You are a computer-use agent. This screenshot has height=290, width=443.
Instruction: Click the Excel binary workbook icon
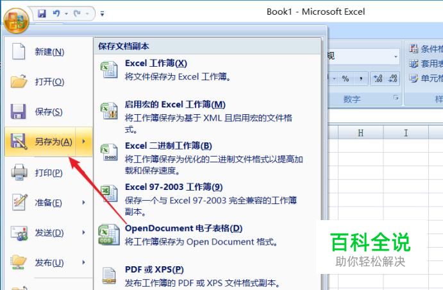(109, 152)
